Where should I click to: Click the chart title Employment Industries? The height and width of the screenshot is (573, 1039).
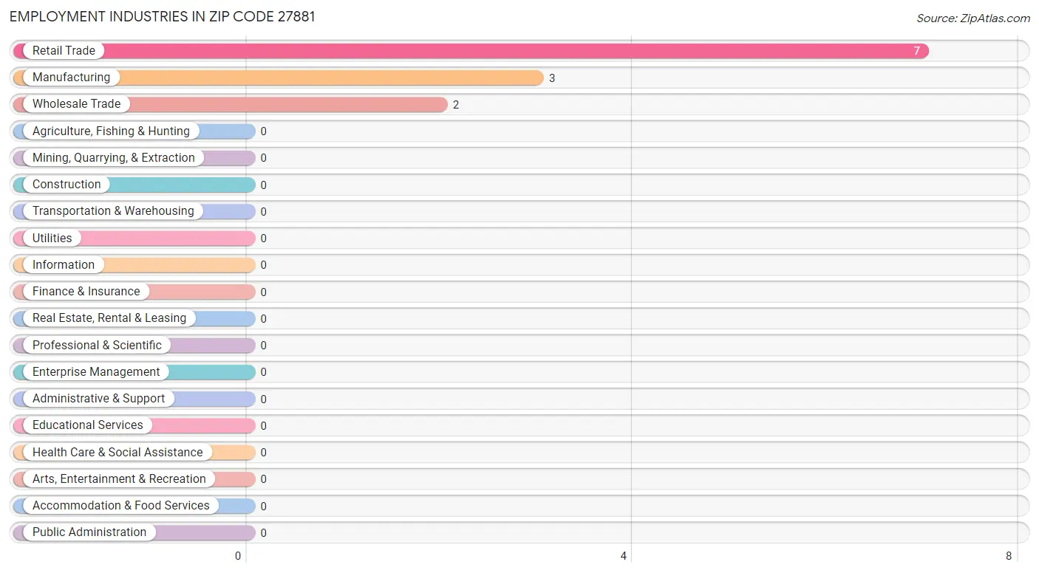[163, 16]
